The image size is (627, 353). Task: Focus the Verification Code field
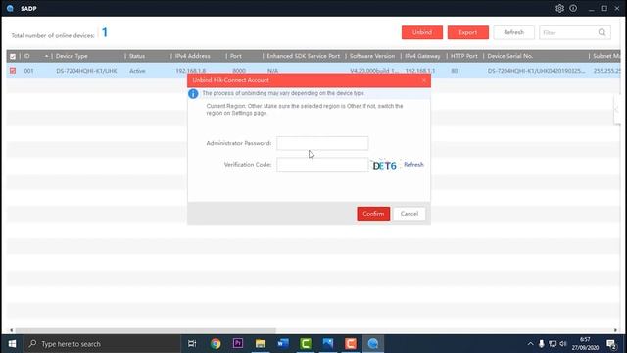(x=322, y=165)
